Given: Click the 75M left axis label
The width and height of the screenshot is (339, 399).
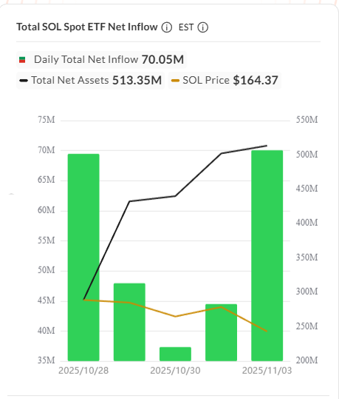Looking at the screenshot, I should (47, 120).
